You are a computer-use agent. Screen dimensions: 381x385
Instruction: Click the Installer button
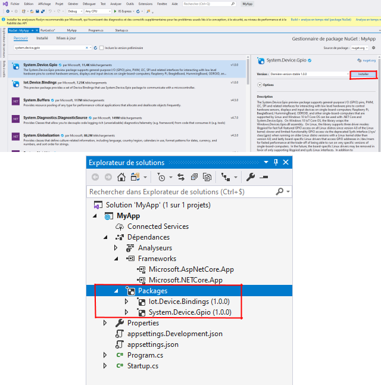click(363, 74)
